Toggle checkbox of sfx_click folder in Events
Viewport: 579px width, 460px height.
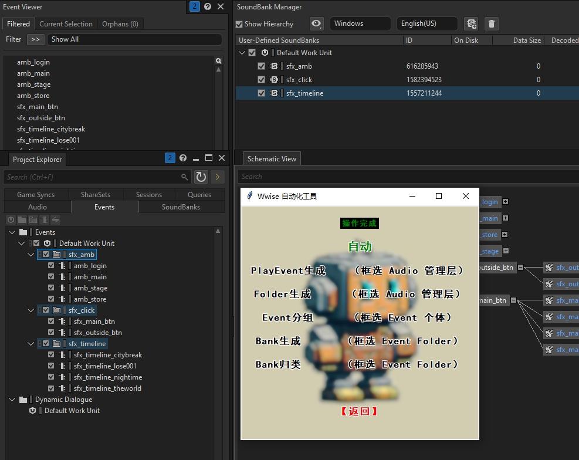pyautogui.click(x=45, y=310)
